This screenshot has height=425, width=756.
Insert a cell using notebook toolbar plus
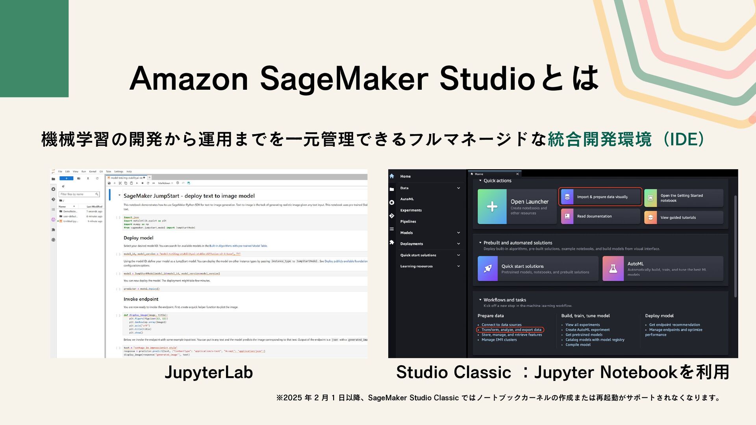point(115,183)
